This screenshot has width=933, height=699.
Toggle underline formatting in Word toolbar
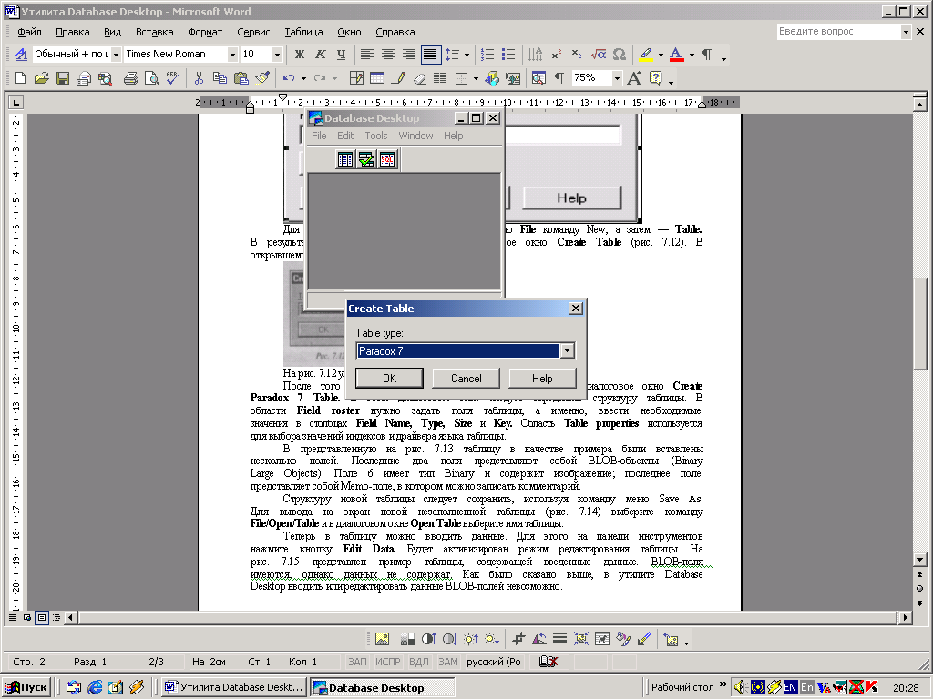tap(341, 54)
